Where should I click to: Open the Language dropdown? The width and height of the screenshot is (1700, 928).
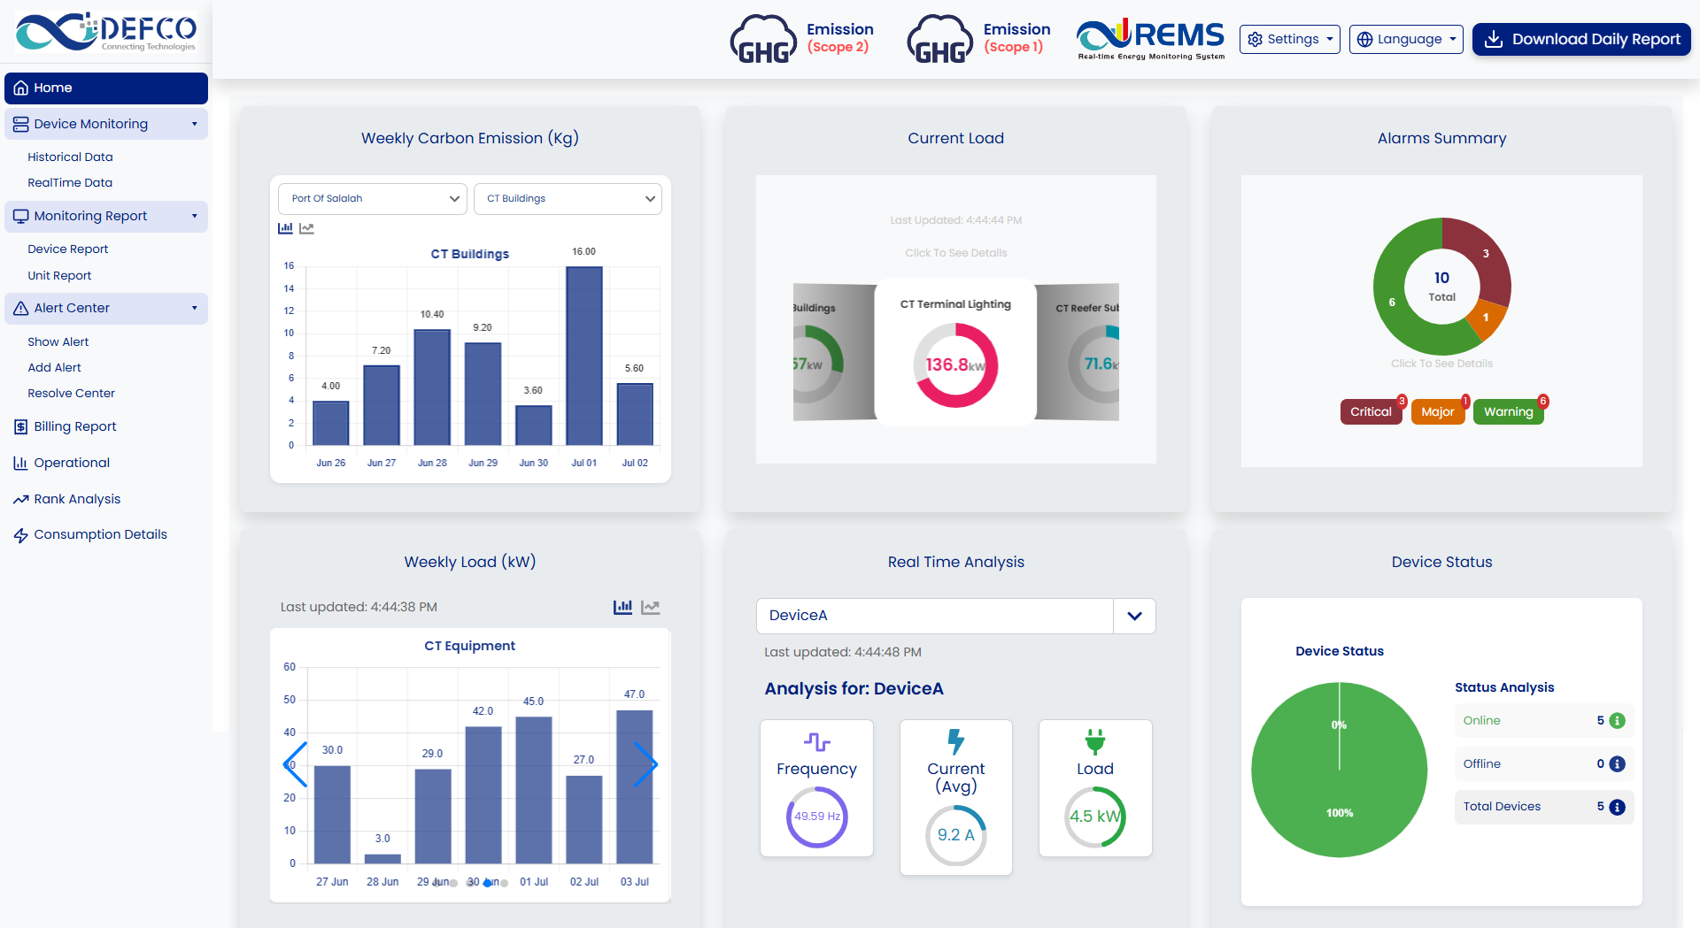tap(1406, 40)
